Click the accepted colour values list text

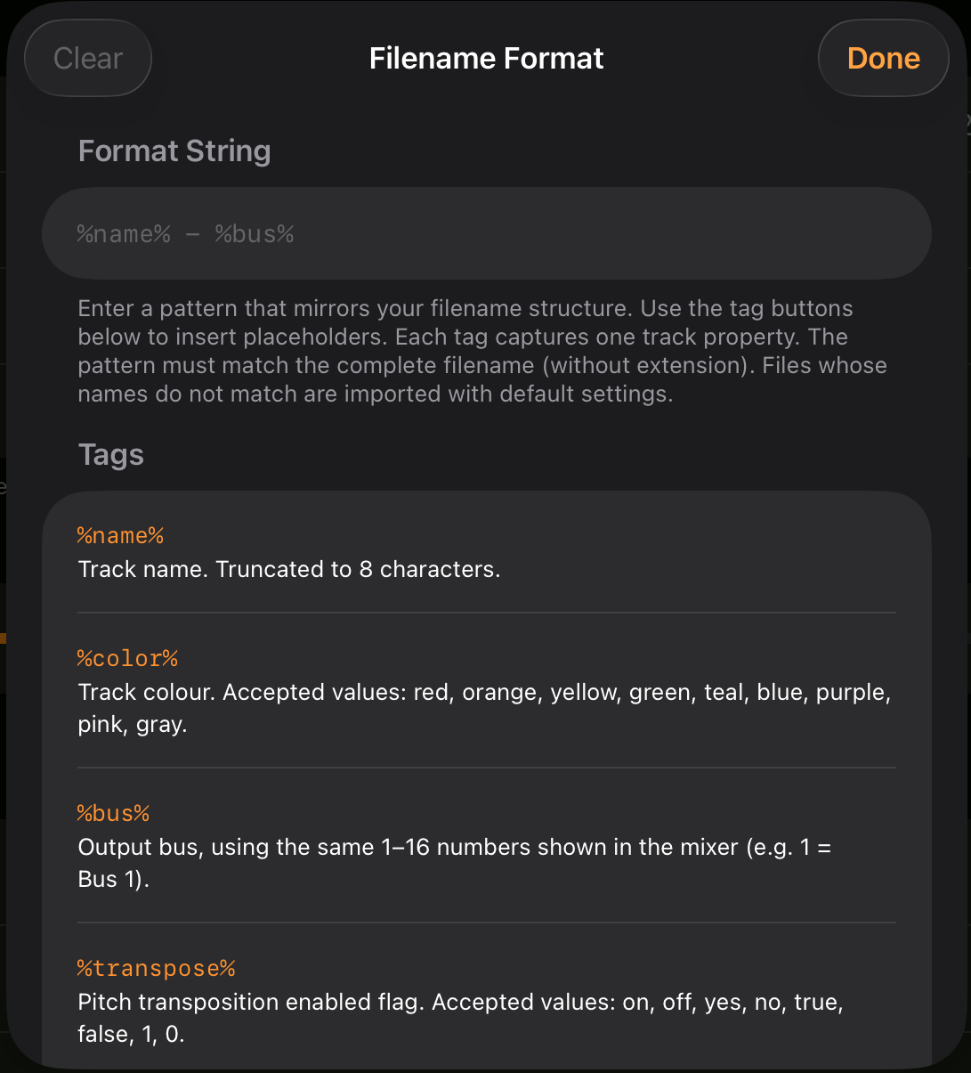coord(485,708)
